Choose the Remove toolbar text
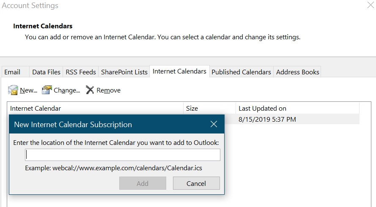Viewport: 376px width, 207px height. coord(108,90)
